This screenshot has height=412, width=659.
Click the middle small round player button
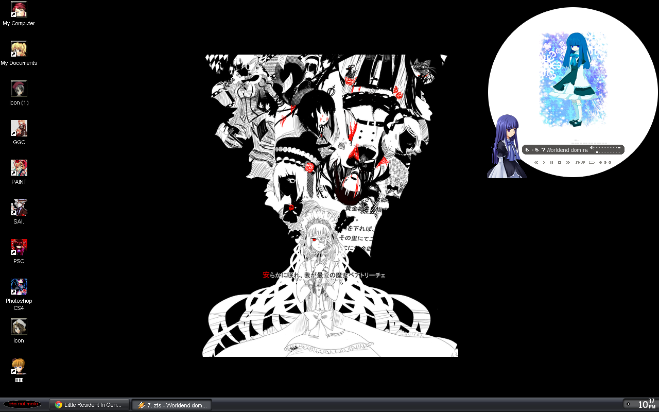605,163
